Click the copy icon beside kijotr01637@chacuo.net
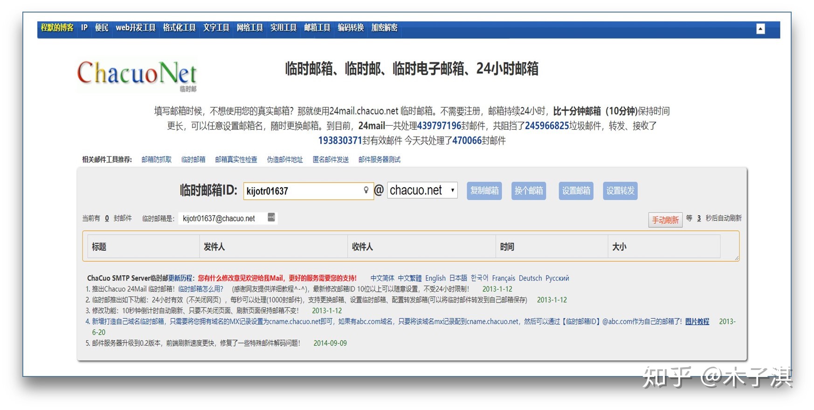Viewport: 814px width, 410px height. pyautogui.click(x=271, y=218)
